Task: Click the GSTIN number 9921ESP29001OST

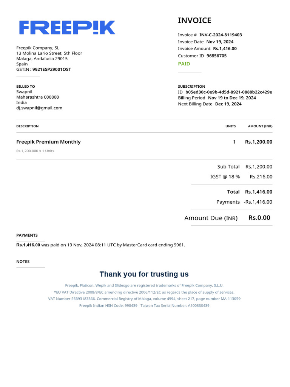Action: tap(51, 70)
